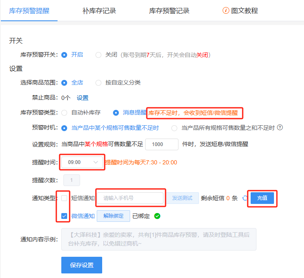Viewport: 304px width, 278px height.
Task: Open the 09:00 reminder time dropdown
Action: click(x=82, y=162)
